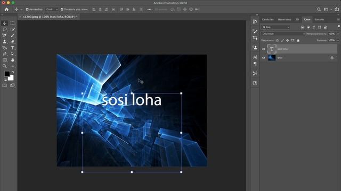Image resolution: width=341 pixels, height=191 pixels.
Task: Select the Spot Healing tool
Action: tap(5, 36)
